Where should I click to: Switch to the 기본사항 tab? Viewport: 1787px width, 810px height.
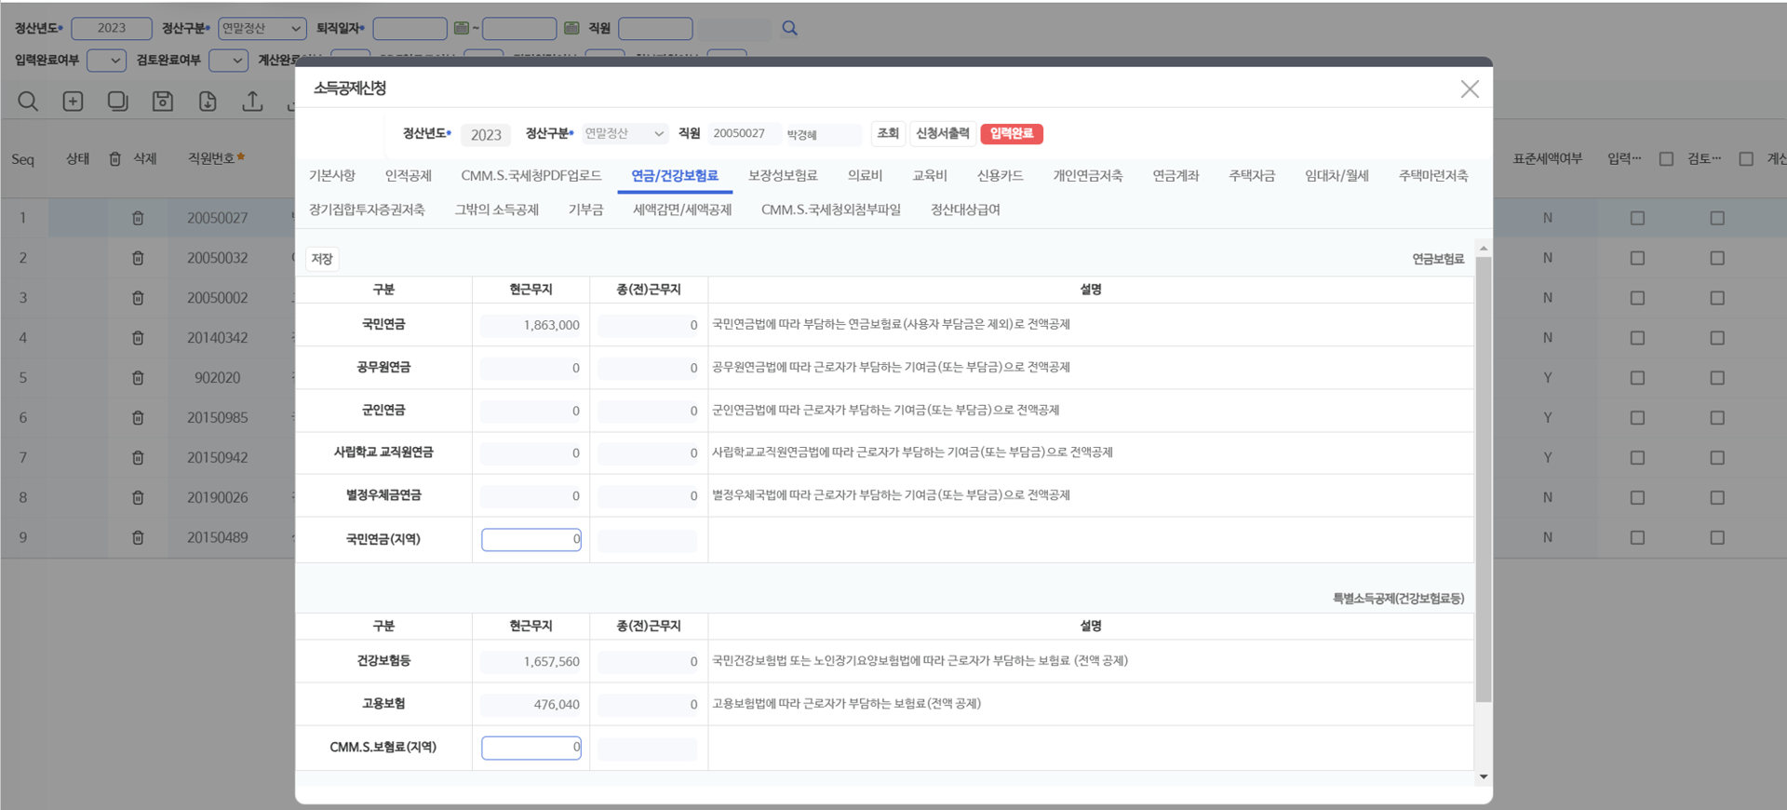point(332,175)
